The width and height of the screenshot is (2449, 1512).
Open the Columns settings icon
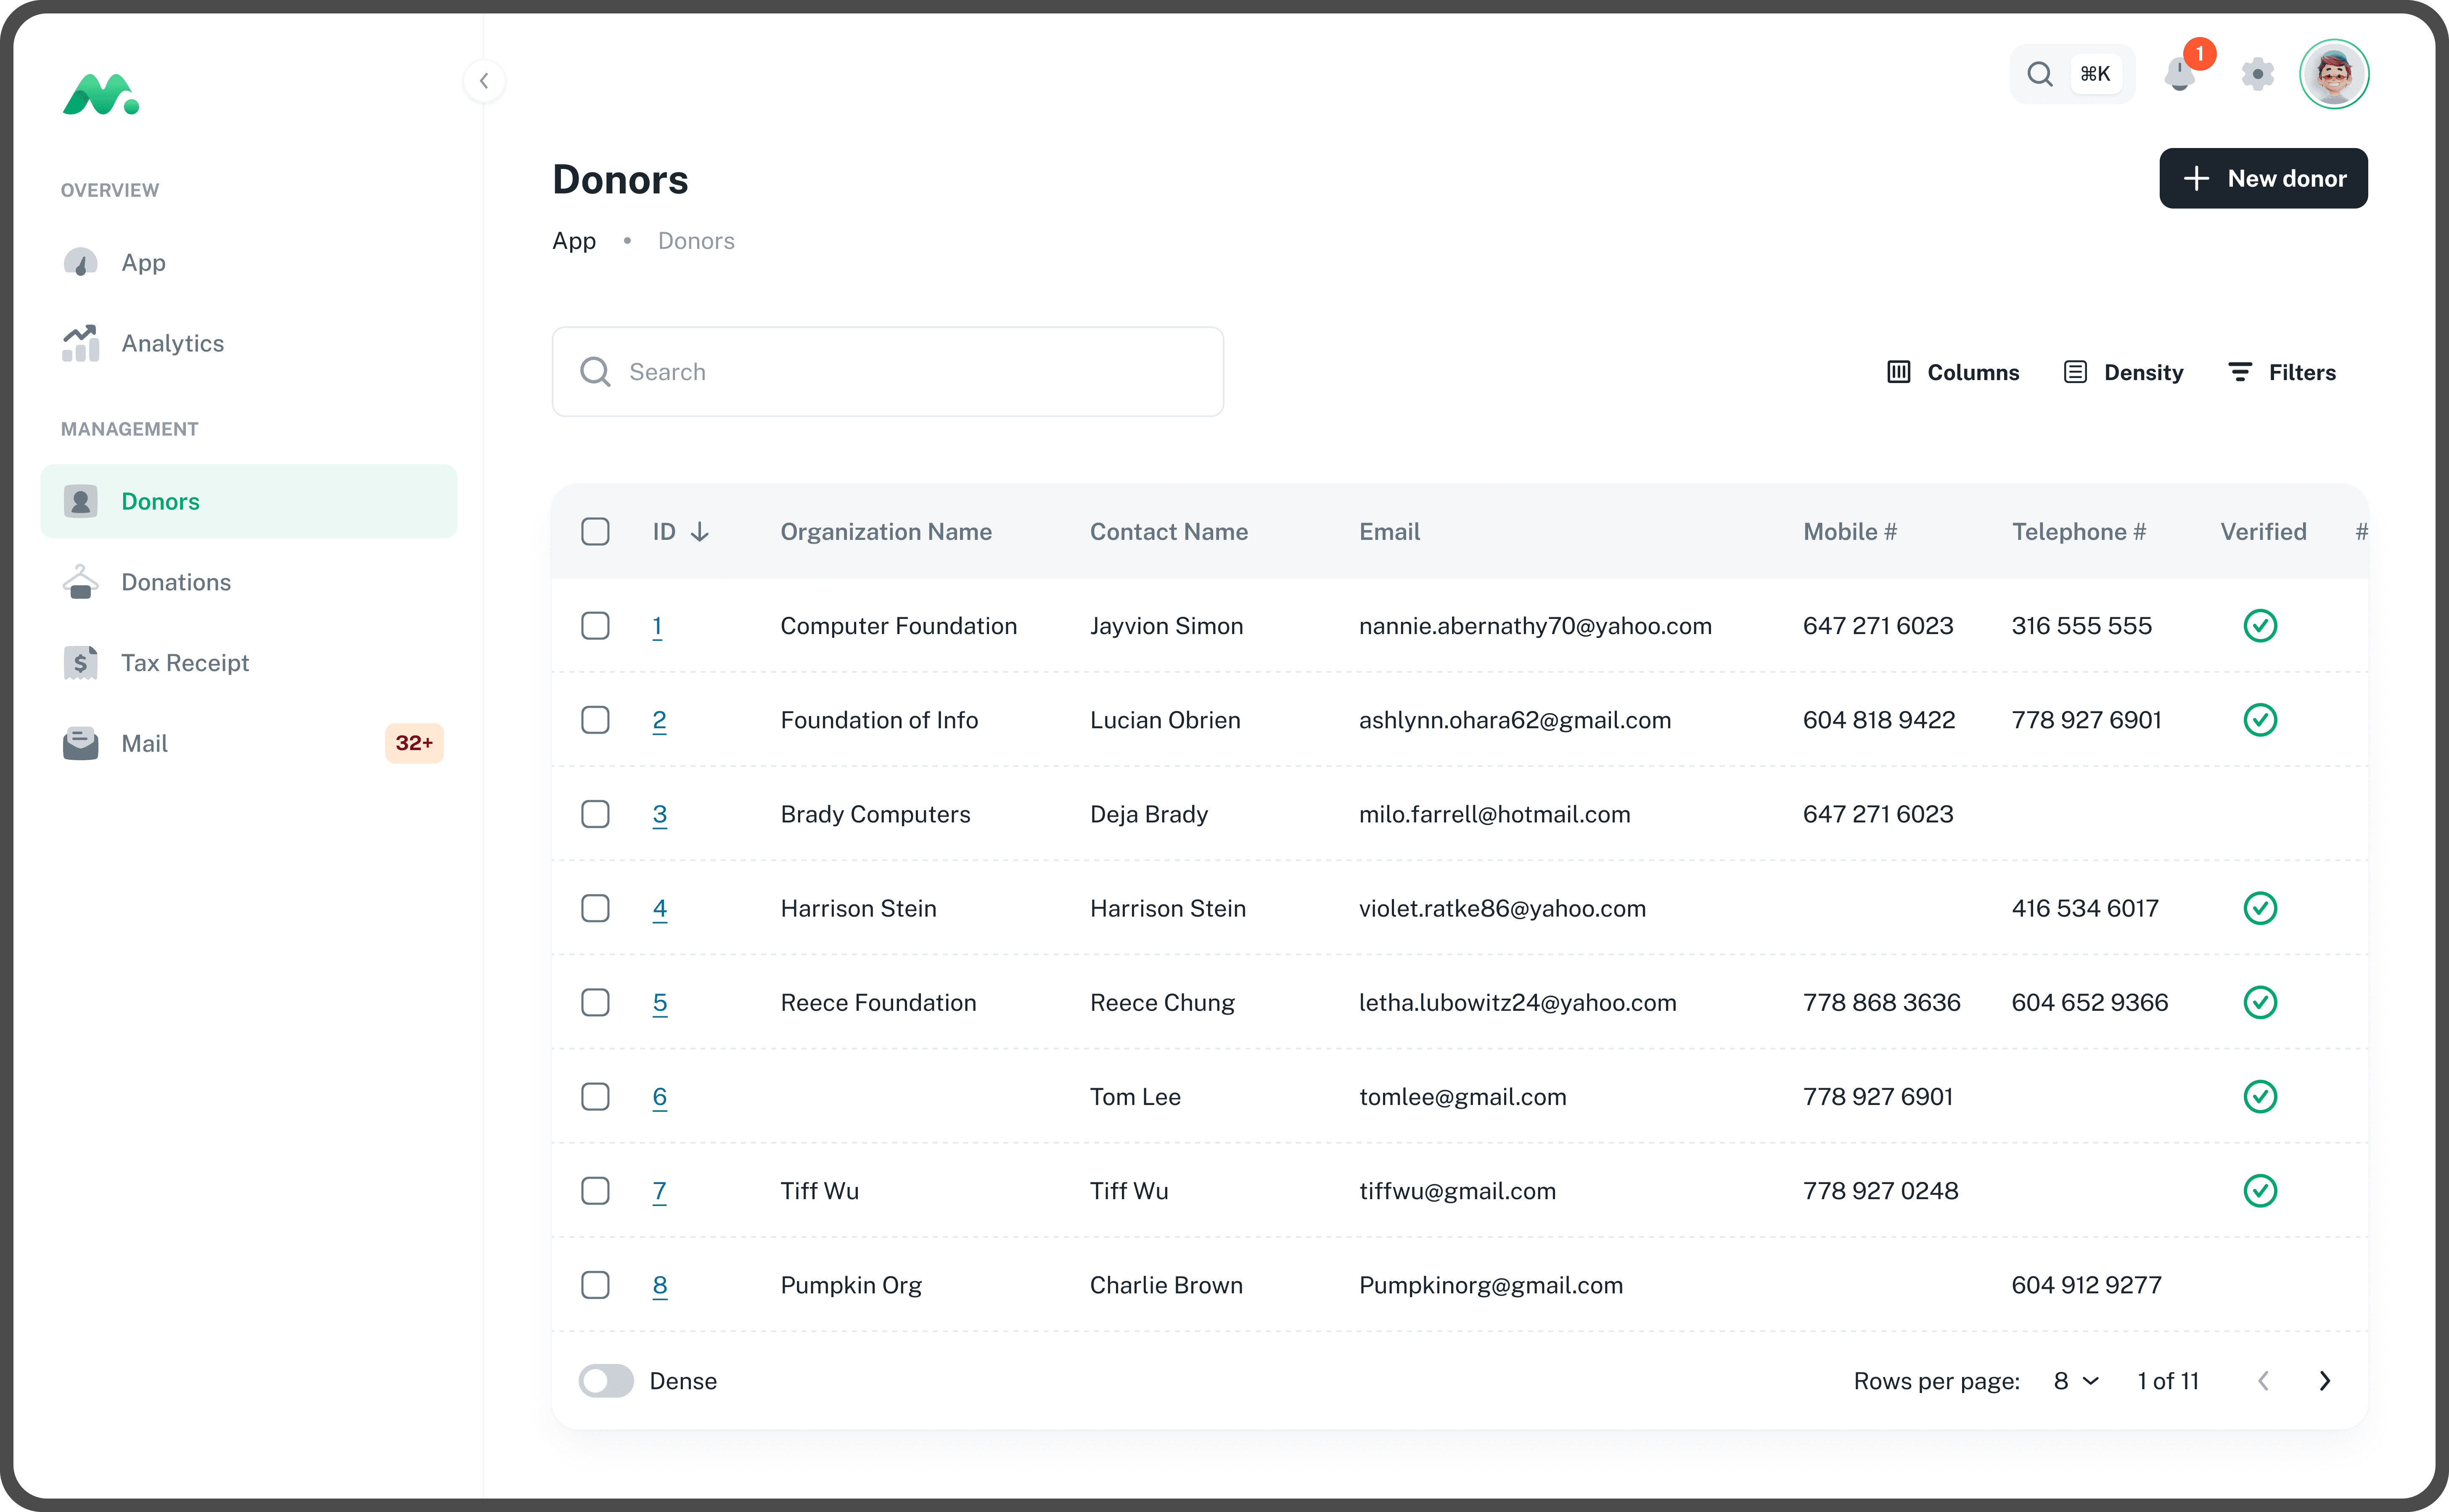(x=1898, y=372)
